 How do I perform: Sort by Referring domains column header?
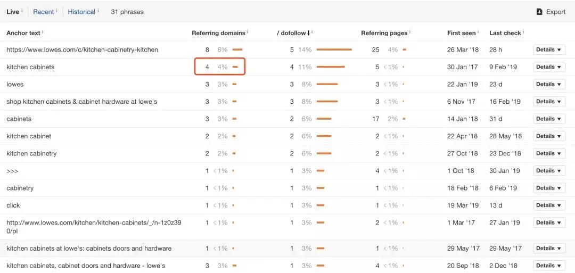tap(218, 33)
